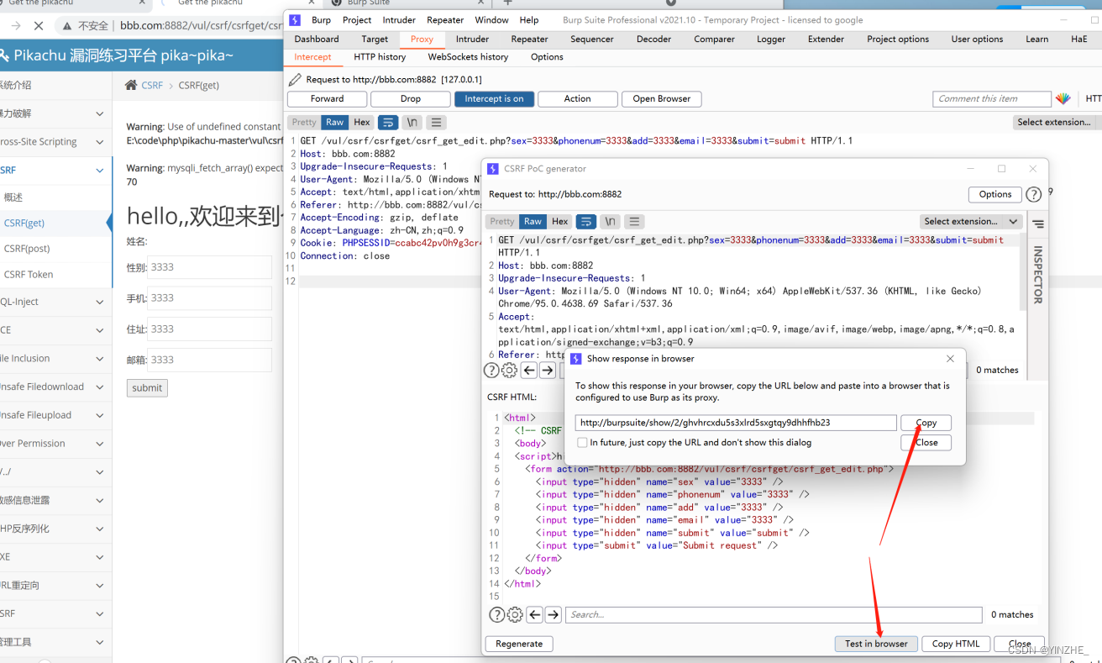Click the burpsuite show URL field
Image resolution: width=1102 pixels, height=663 pixels.
pyautogui.click(x=736, y=423)
